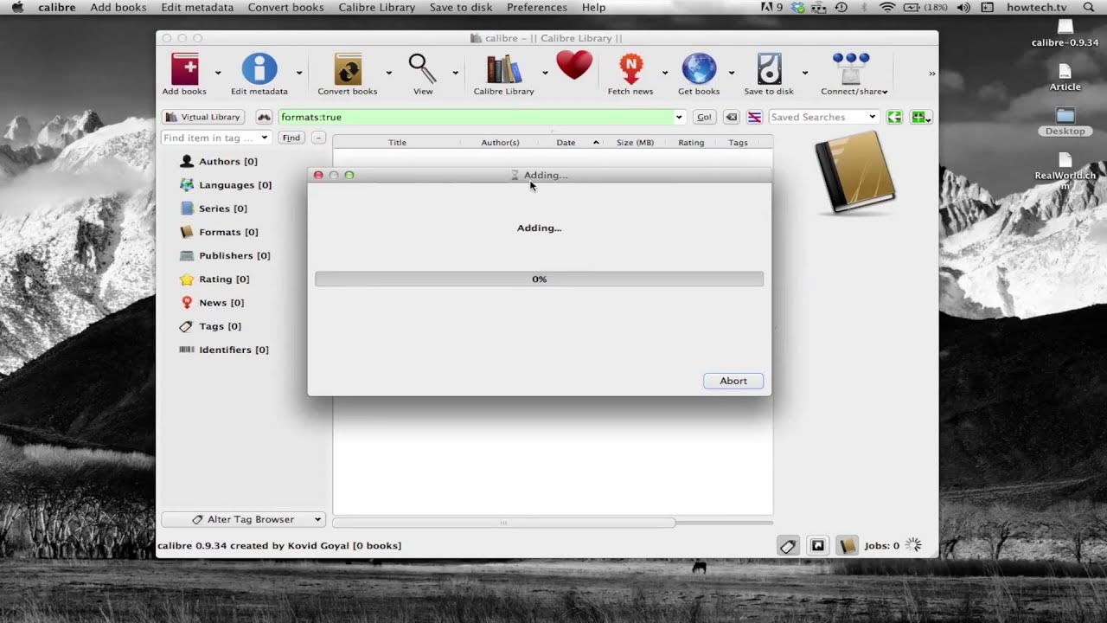Open the Edit metadata dropdown arrow
Viewport: 1107px width, 623px height.
click(299, 73)
